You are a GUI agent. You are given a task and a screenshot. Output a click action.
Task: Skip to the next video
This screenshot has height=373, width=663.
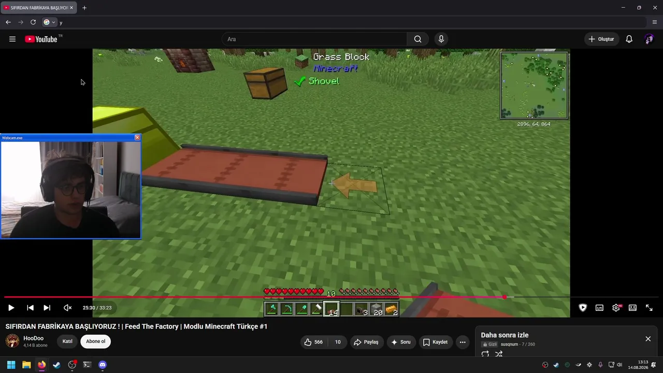click(x=47, y=308)
